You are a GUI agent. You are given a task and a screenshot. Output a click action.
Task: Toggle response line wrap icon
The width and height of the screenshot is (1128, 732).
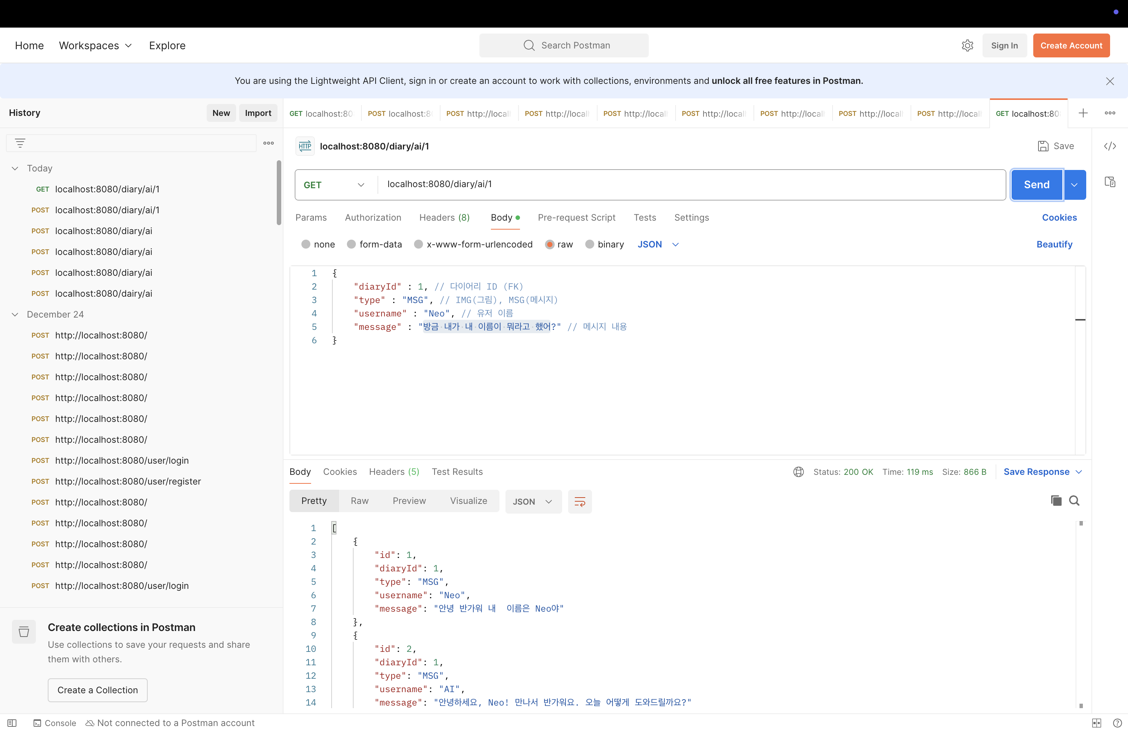coord(580,501)
